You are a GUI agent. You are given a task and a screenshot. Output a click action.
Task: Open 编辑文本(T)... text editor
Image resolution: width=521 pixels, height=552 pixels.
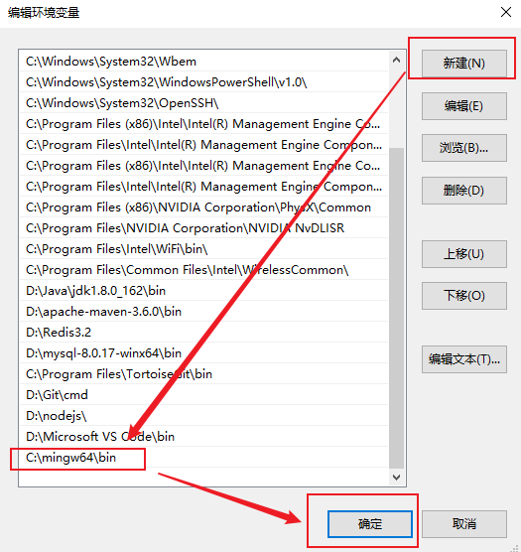pyautogui.click(x=464, y=359)
